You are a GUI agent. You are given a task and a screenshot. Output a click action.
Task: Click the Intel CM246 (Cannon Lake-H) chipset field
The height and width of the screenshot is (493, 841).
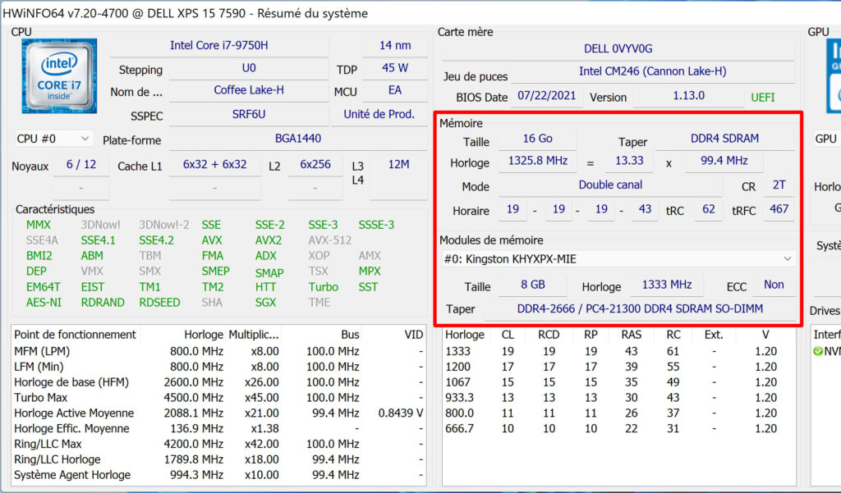652,72
